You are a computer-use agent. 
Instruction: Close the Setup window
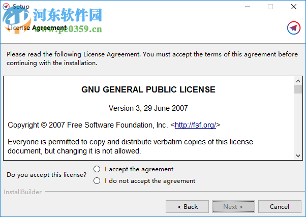pos(294,7)
